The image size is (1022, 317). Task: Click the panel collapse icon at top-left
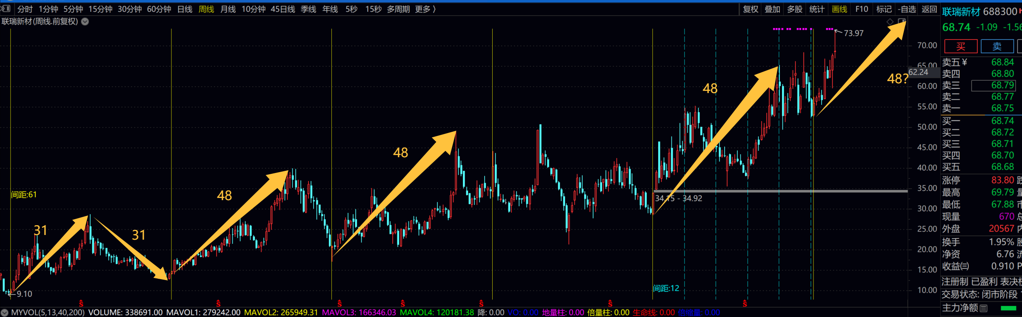[x=6, y=8]
